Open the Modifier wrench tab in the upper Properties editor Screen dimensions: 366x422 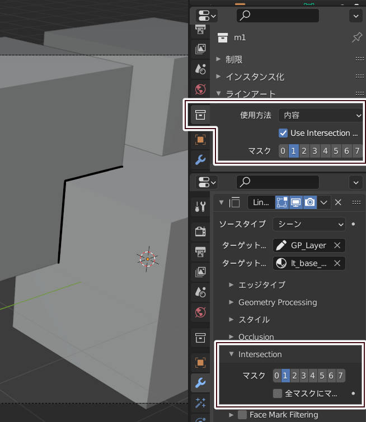click(x=200, y=160)
